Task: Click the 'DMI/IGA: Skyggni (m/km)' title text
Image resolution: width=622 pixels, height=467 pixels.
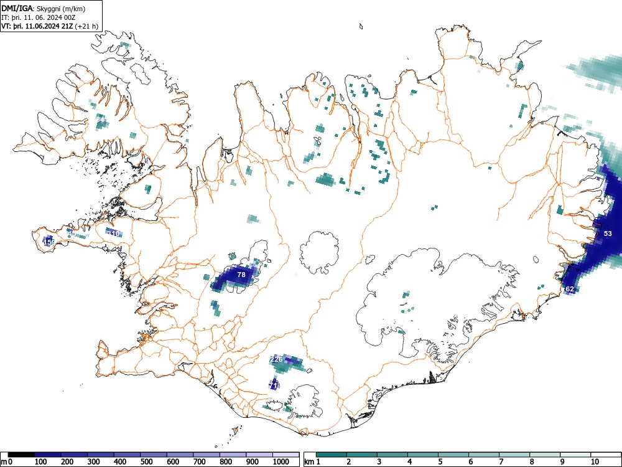Action: point(44,9)
